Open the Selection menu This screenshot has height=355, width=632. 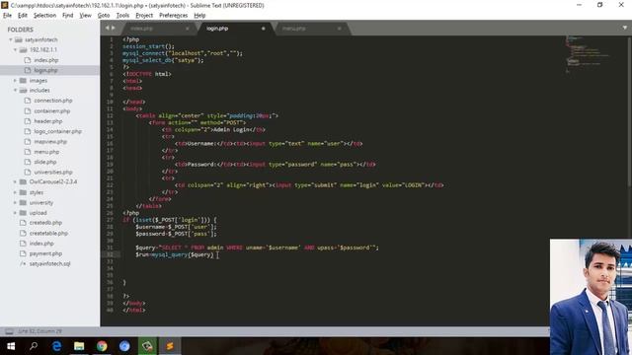point(44,16)
